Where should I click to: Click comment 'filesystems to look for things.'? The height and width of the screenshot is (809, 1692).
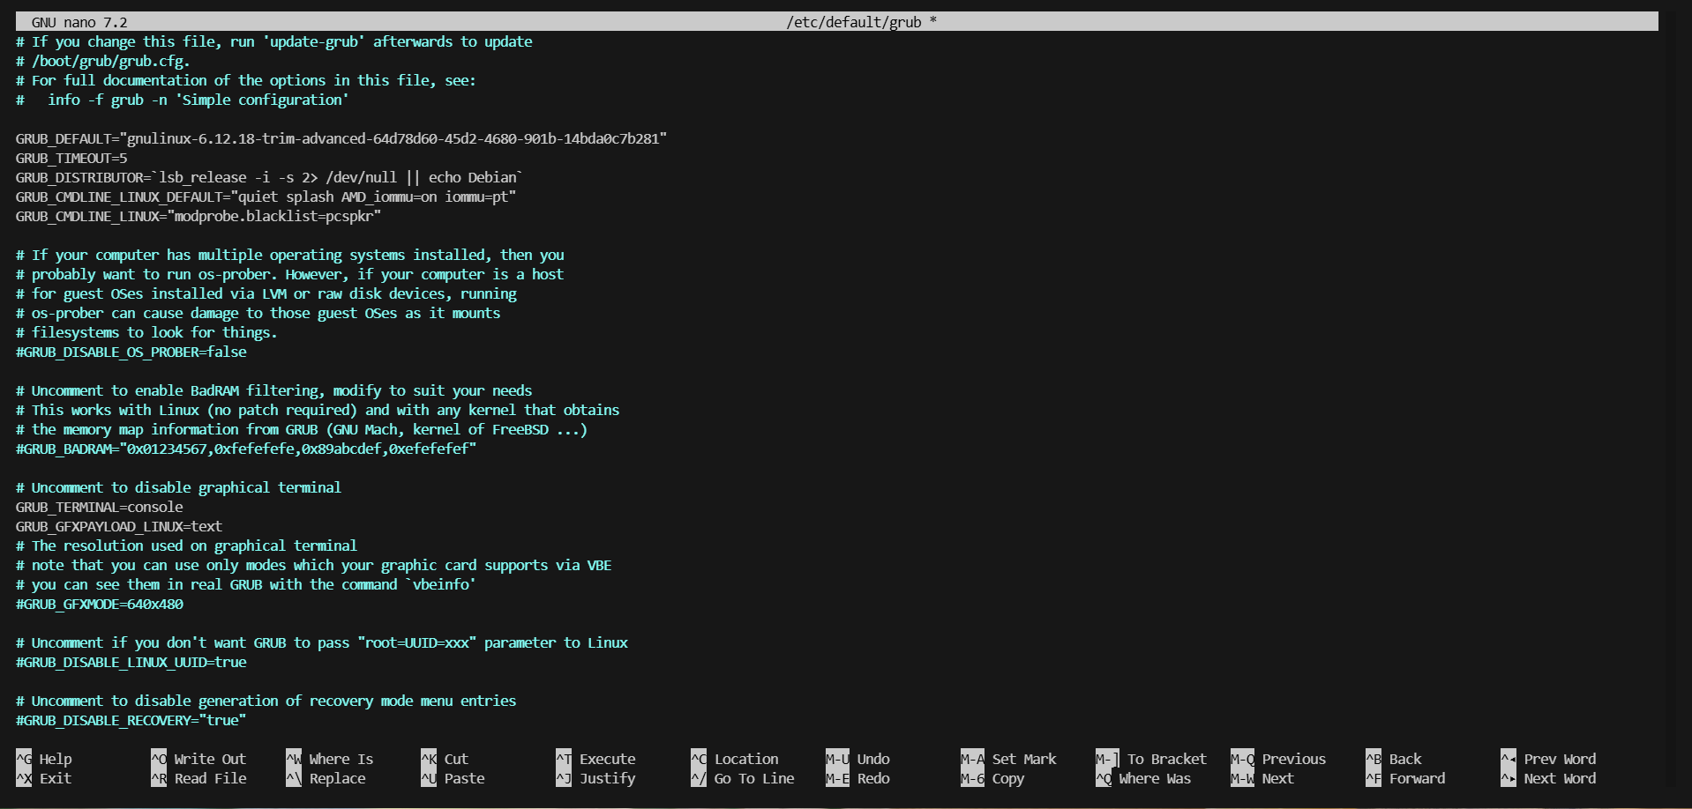[146, 332]
